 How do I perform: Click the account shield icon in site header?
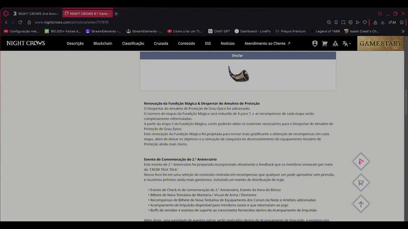[315, 44]
